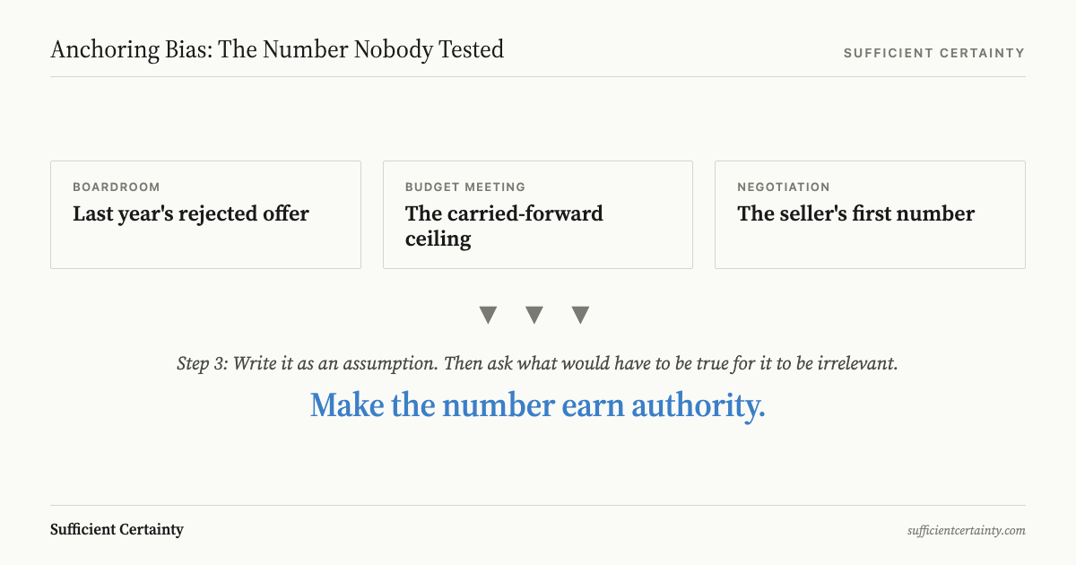Select 'The carried-forward ceiling' heading
The height and width of the screenshot is (565, 1076).
504,226
